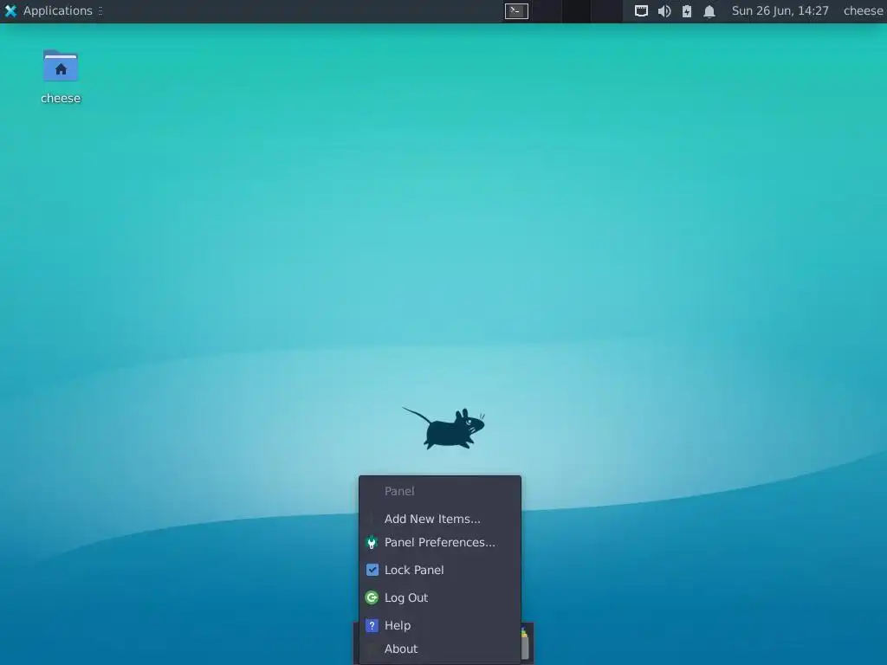Click the wrench icon beside Panel Preferences

[372, 542]
